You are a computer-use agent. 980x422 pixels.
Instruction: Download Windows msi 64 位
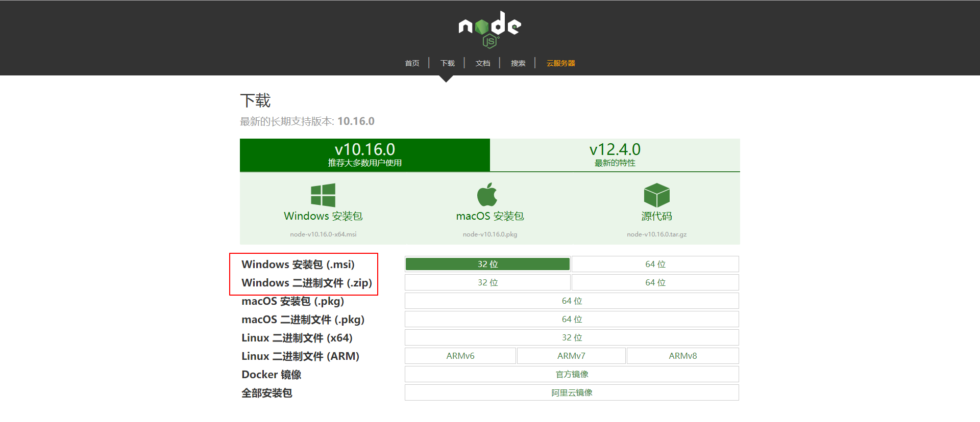tap(655, 264)
